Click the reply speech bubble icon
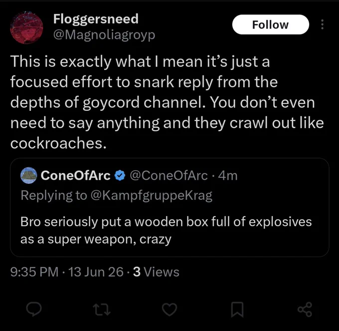The height and width of the screenshot is (331, 339). (x=34, y=310)
